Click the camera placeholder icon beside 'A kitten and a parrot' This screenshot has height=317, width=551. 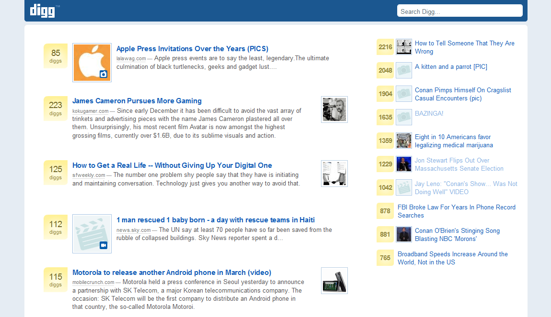point(404,70)
